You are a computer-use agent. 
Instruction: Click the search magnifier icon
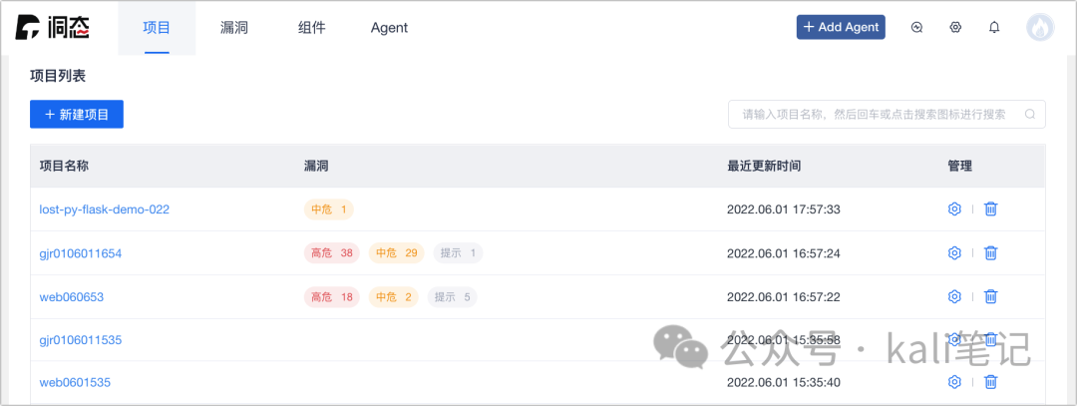[x=1029, y=114]
